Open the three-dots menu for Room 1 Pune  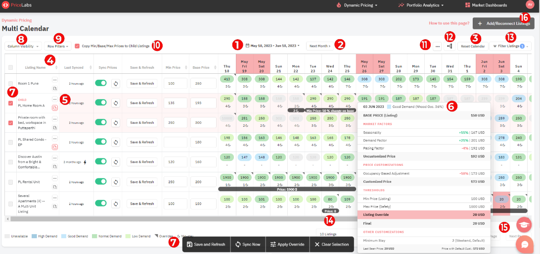55,80
